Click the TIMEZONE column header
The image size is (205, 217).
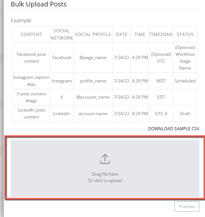161,34
